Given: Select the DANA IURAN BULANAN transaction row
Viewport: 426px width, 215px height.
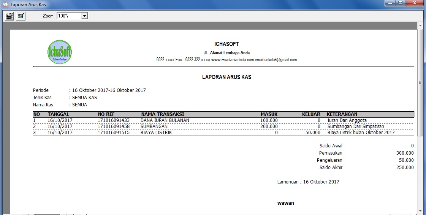Looking at the screenshot, I should (165, 120).
